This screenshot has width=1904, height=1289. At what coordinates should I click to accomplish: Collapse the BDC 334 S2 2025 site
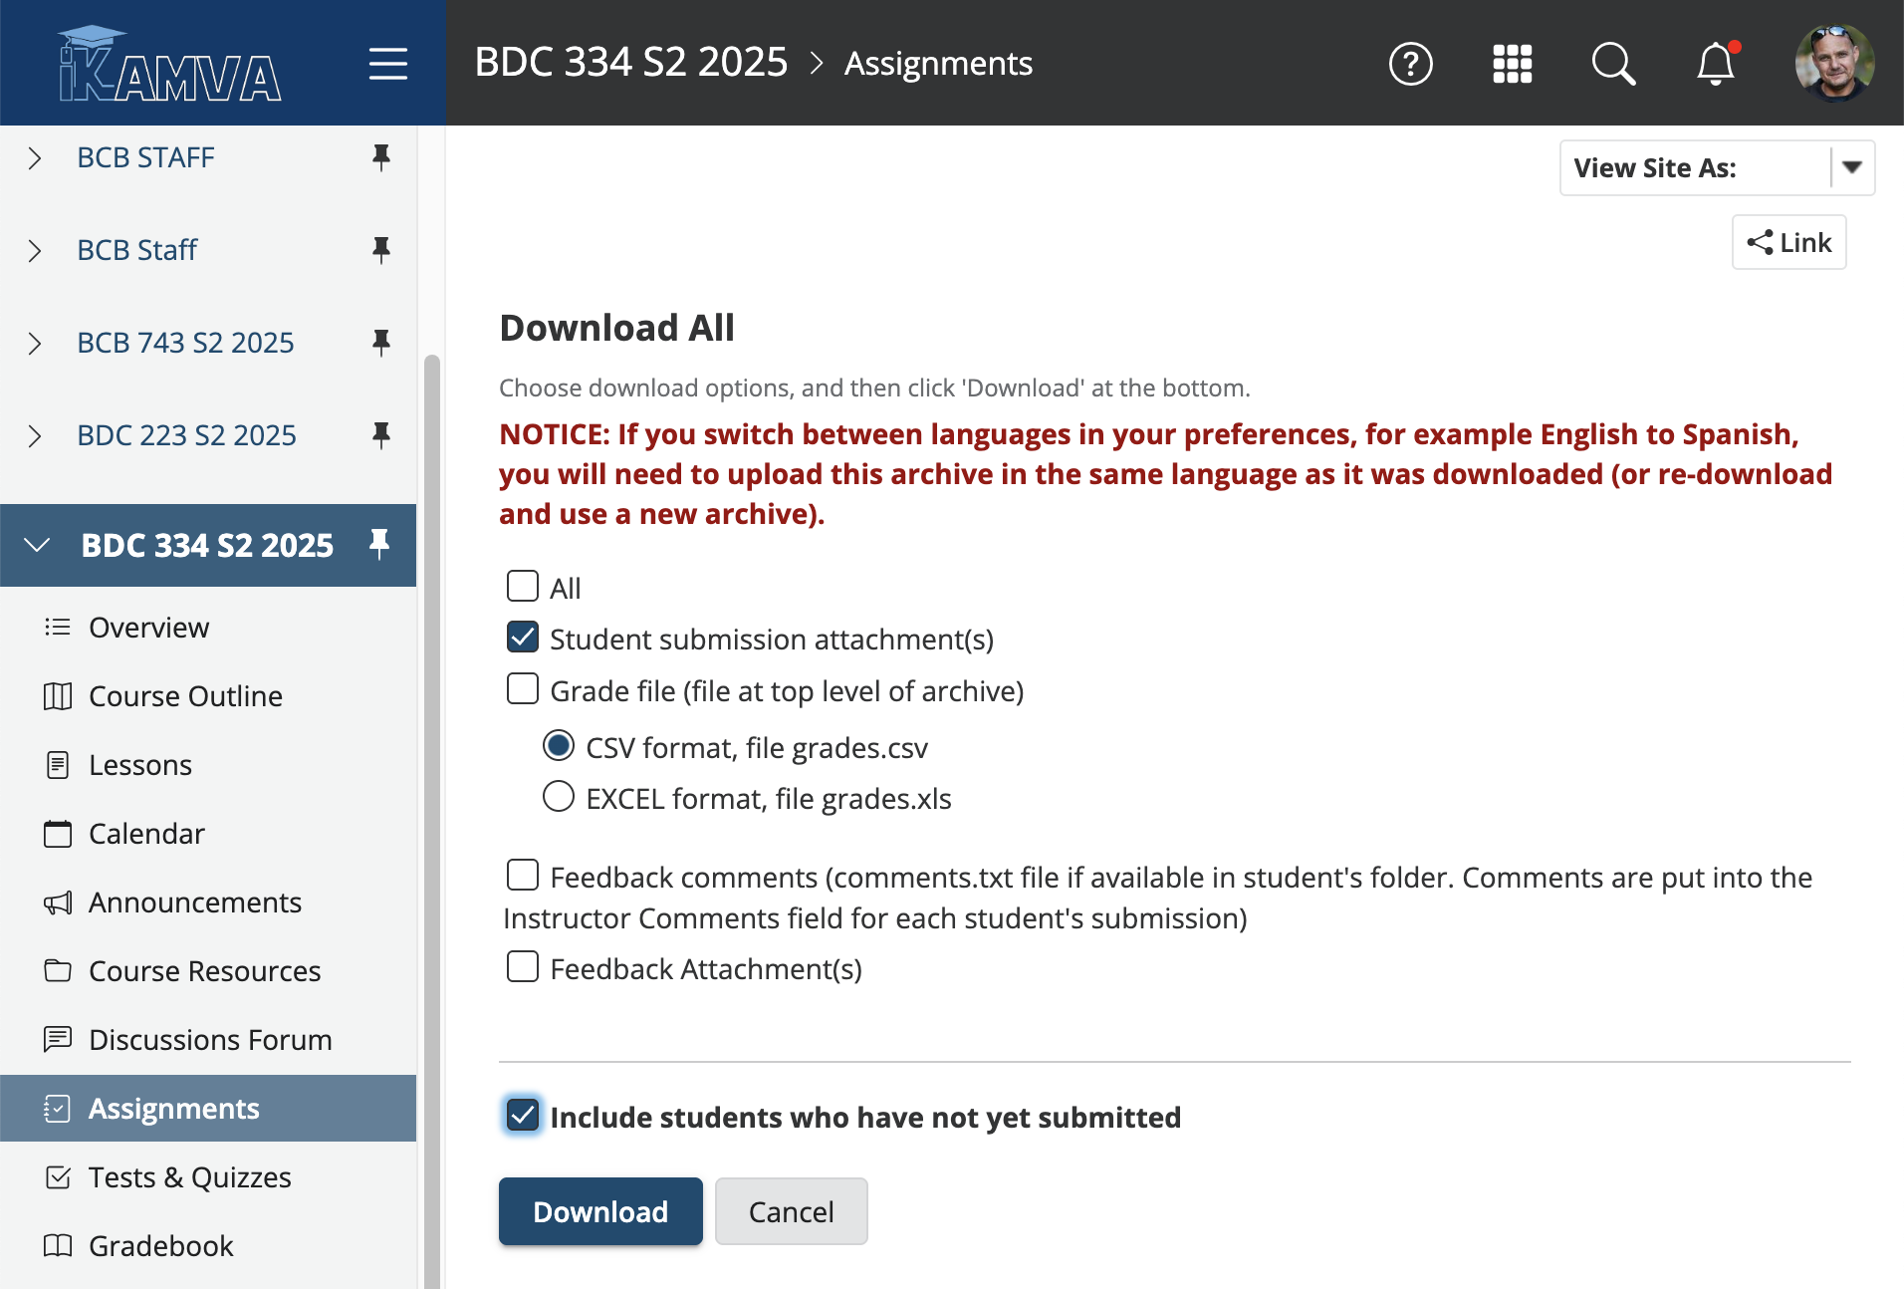click(37, 545)
